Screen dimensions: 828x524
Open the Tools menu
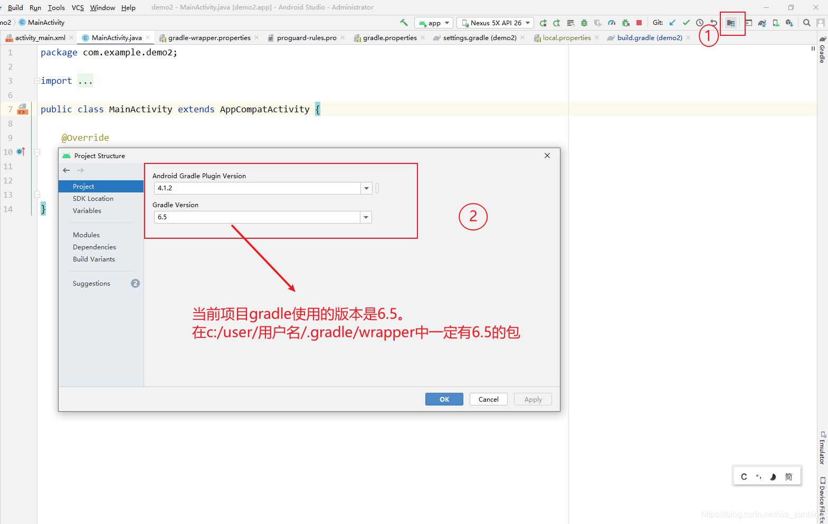point(56,7)
